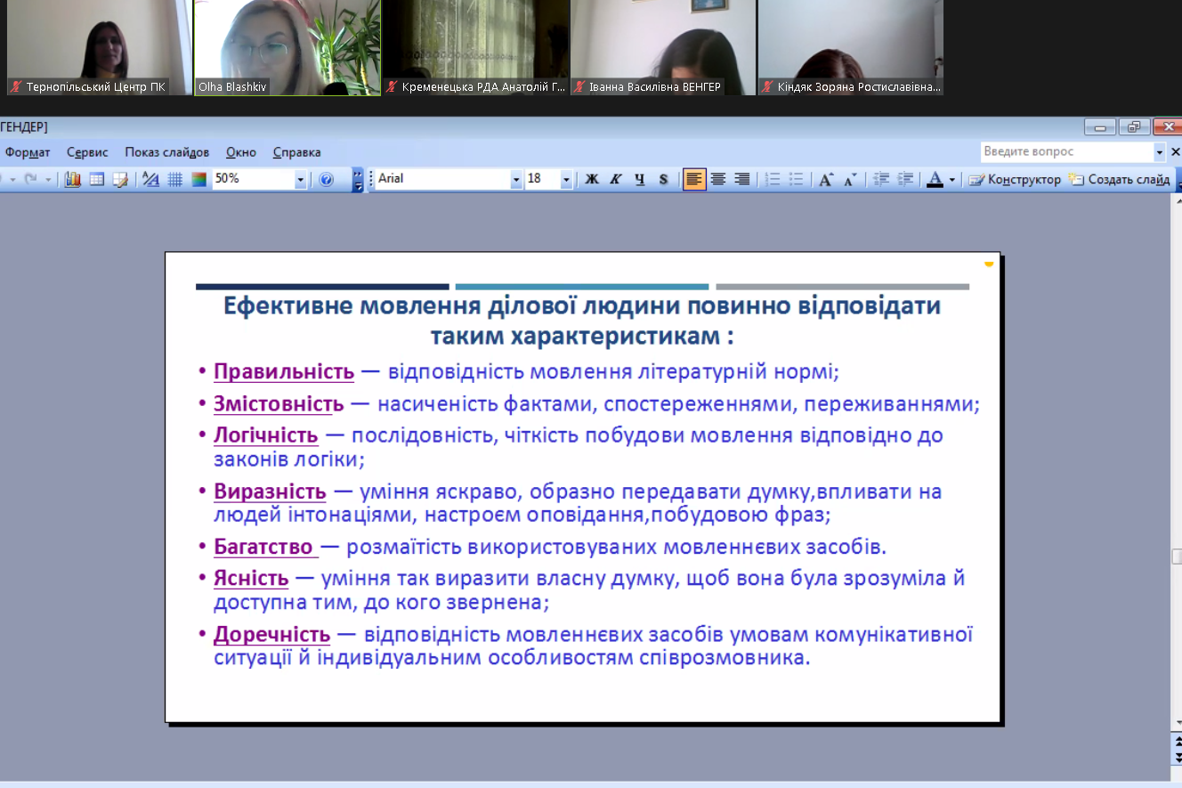Viewport: 1182px width, 788px height.
Task: Close the document with the small X
Action: click(x=1175, y=152)
